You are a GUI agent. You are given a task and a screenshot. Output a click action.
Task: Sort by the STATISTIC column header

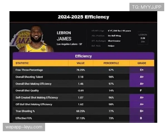coord(22,63)
